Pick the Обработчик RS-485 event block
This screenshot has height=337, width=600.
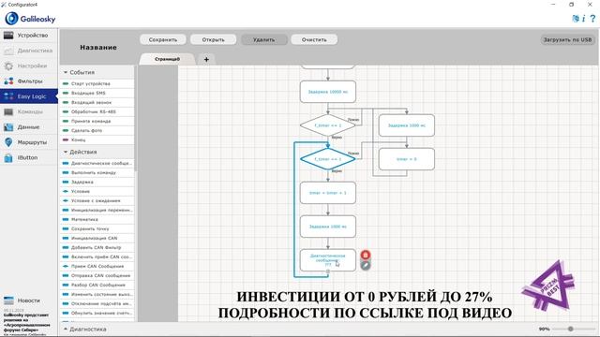pos(97,111)
